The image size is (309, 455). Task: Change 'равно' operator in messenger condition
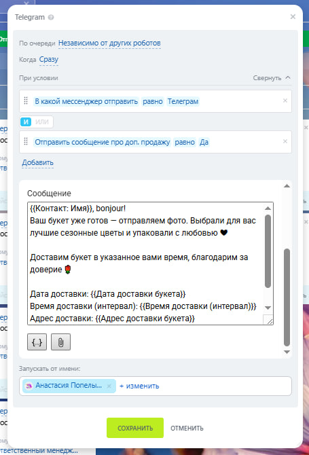click(153, 102)
